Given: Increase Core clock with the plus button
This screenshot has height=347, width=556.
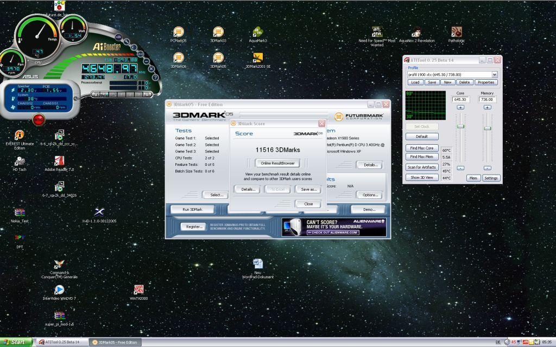Looking at the screenshot, I should coord(460,107).
